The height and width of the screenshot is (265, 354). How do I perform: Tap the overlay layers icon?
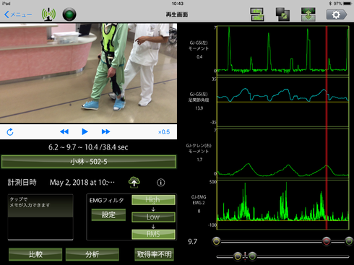pyautogui.click(x=282, y=14)
